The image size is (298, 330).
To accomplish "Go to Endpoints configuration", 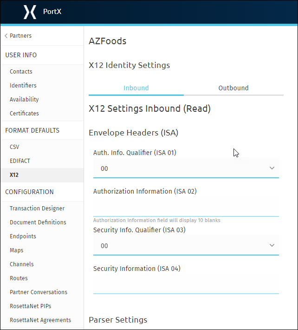I will (23, 236).
